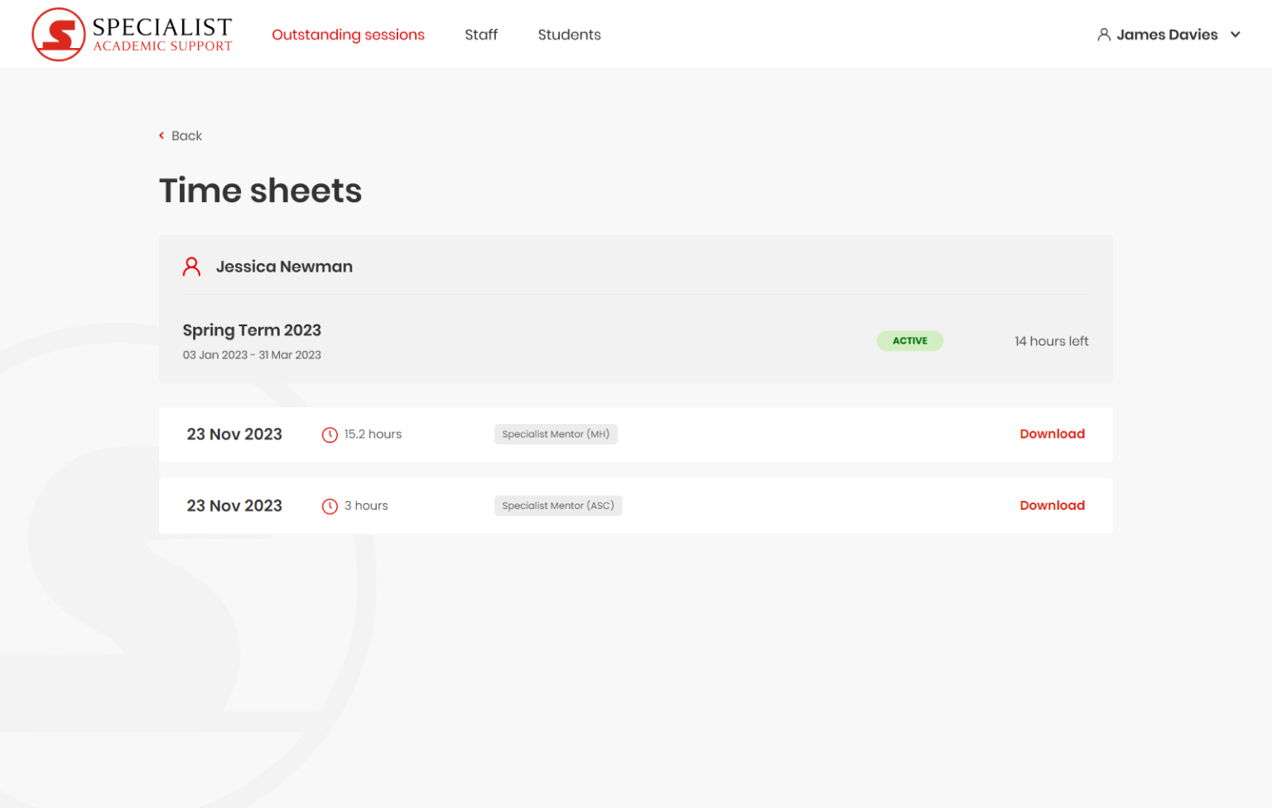Viewport: 1272px width, 808px height.
Task: Open the James Davies user menu
Action: tap(1166, 35)
